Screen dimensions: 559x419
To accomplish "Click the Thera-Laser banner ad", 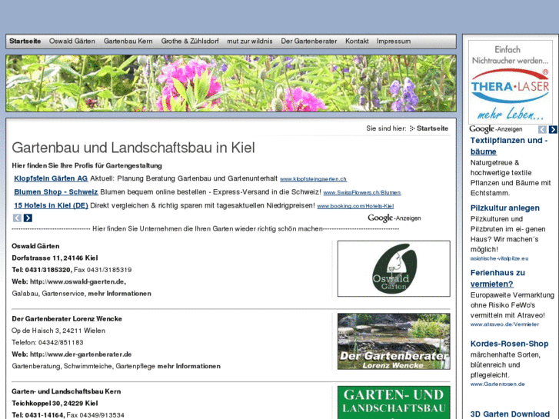I will click(510, 82).
